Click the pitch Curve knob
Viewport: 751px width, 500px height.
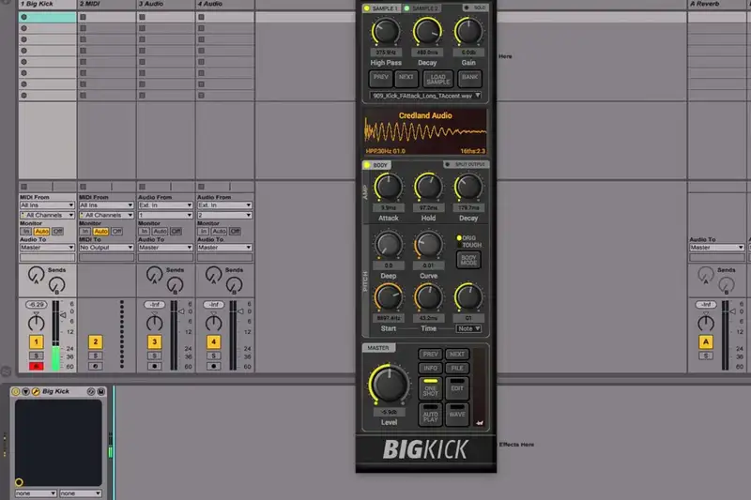tap(428, 245)
